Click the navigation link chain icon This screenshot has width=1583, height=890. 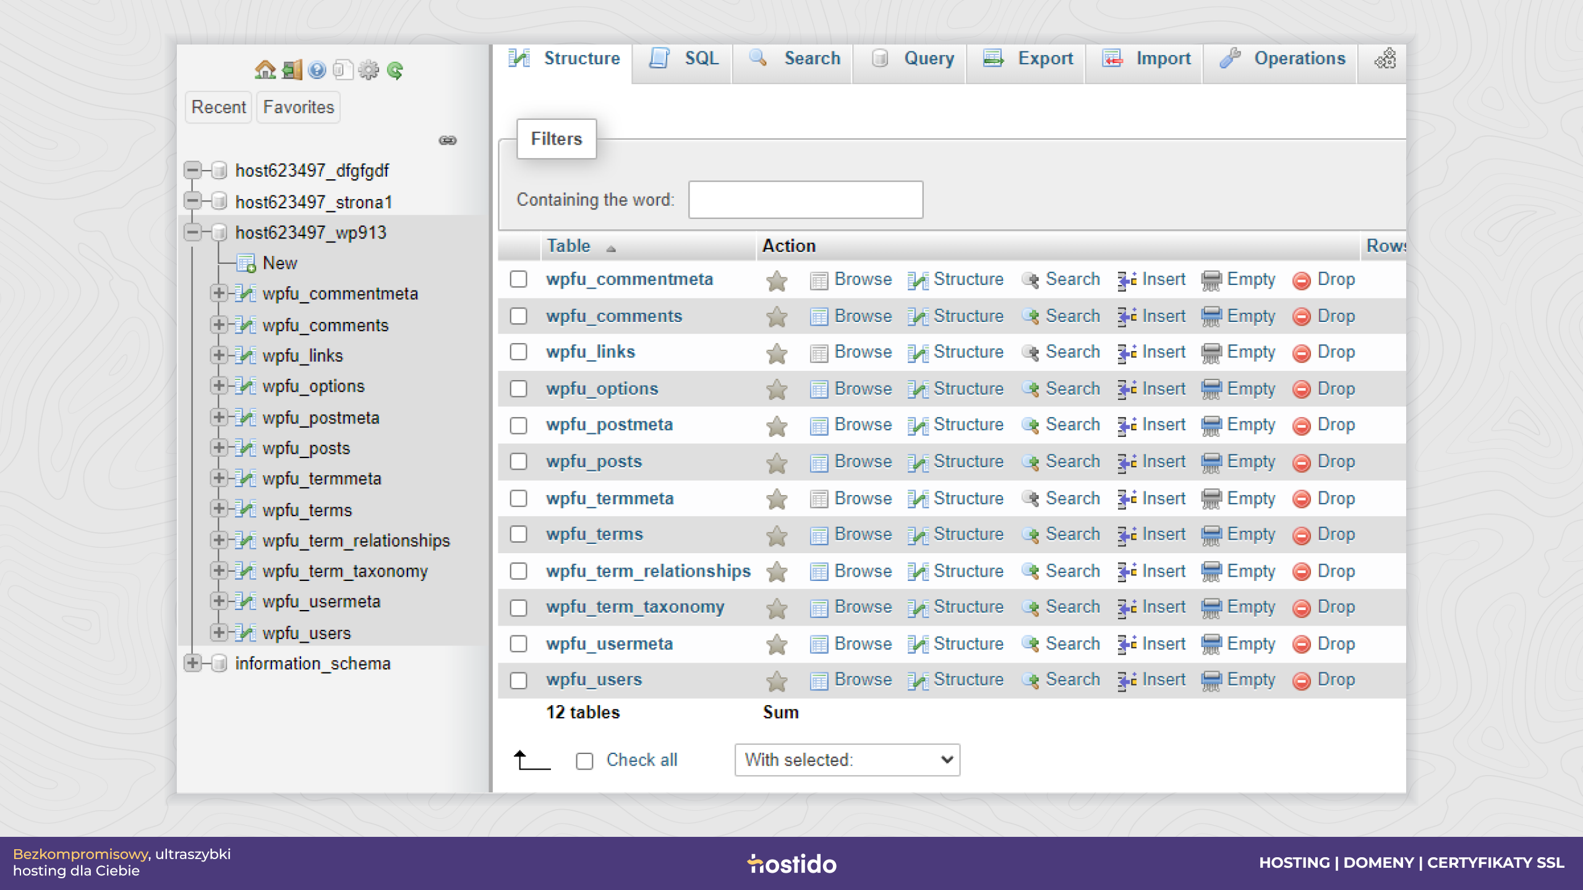[x=448, y=140]
